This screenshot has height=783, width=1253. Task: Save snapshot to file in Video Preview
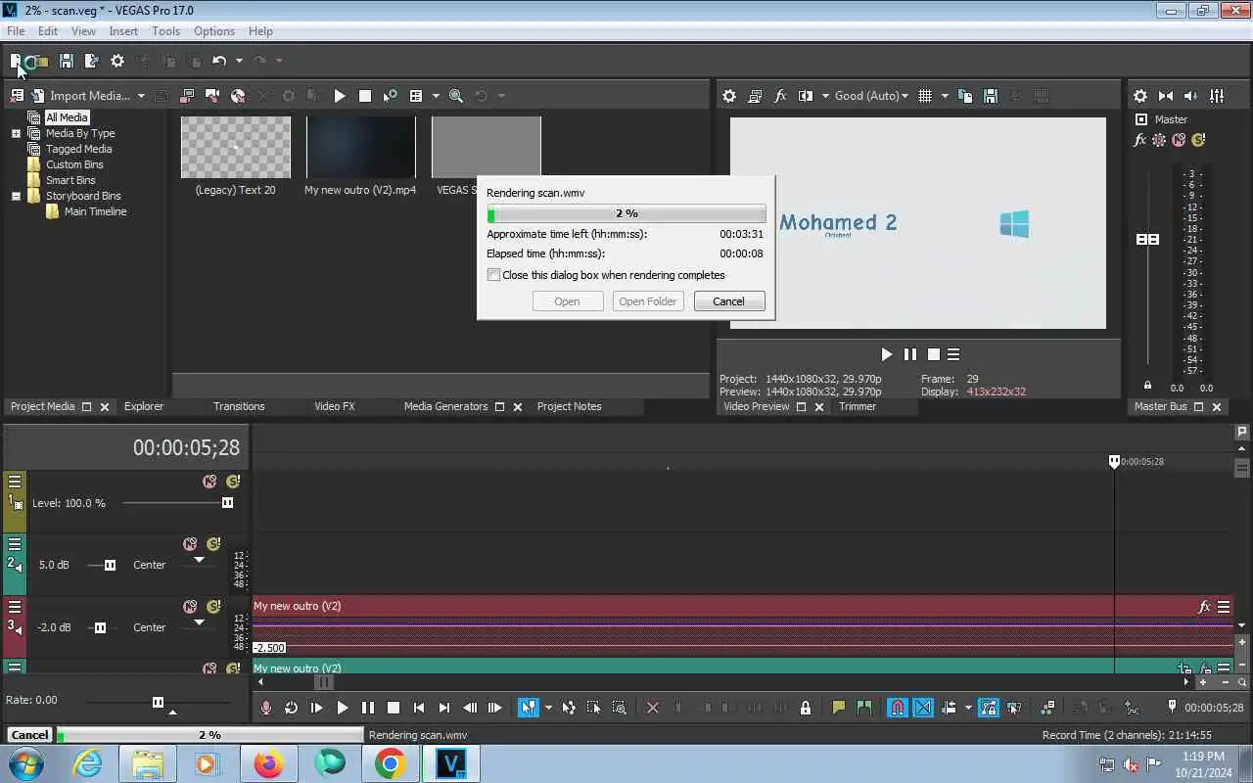[x=991, y=96]
